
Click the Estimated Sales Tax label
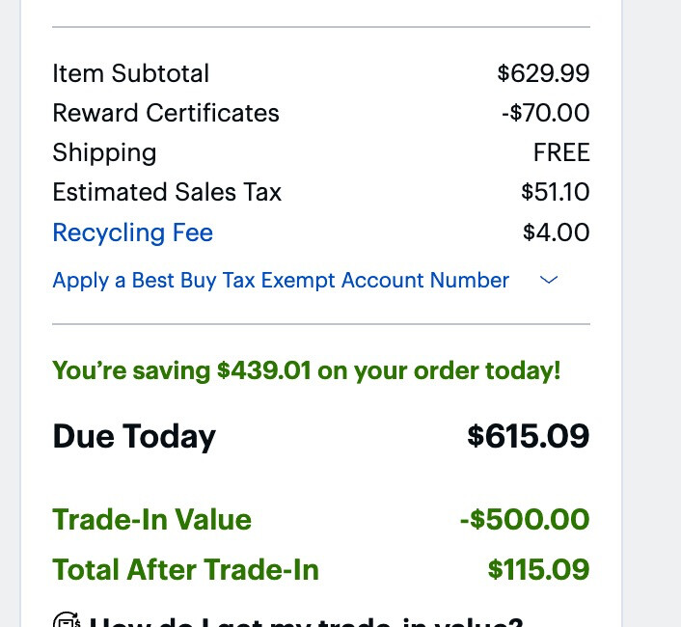pyautogui.click(x=167, y=192)
